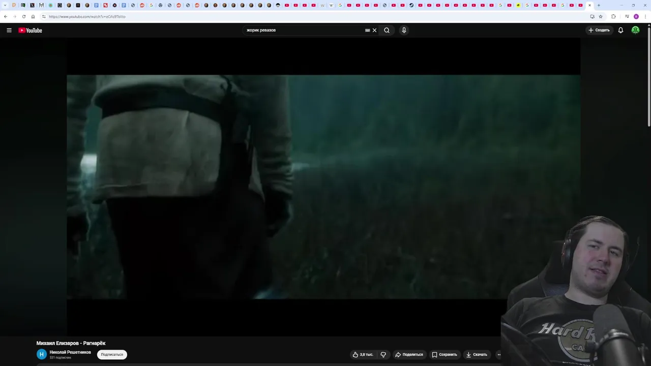Screen dimensions: 651x366
Task: Open the browser extensions puzzle icon
Action: coord(613,16)
